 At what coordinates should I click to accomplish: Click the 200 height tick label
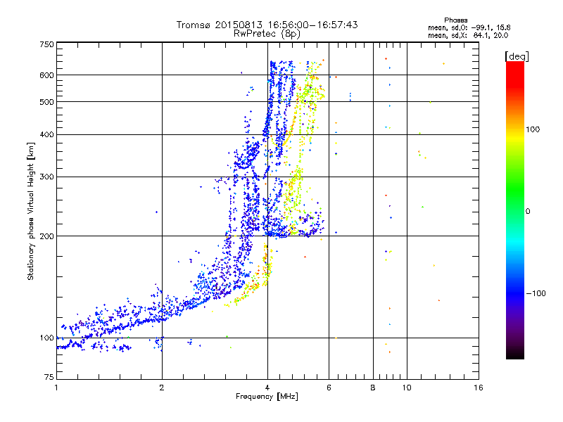(46, 236)
